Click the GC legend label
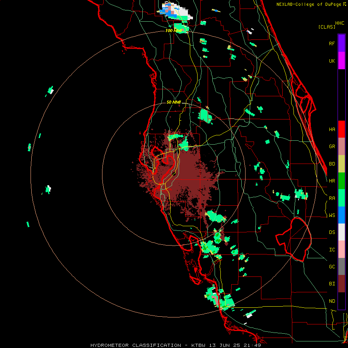The image size is (348, 348). pyautogui.click(x=332, y=267)
